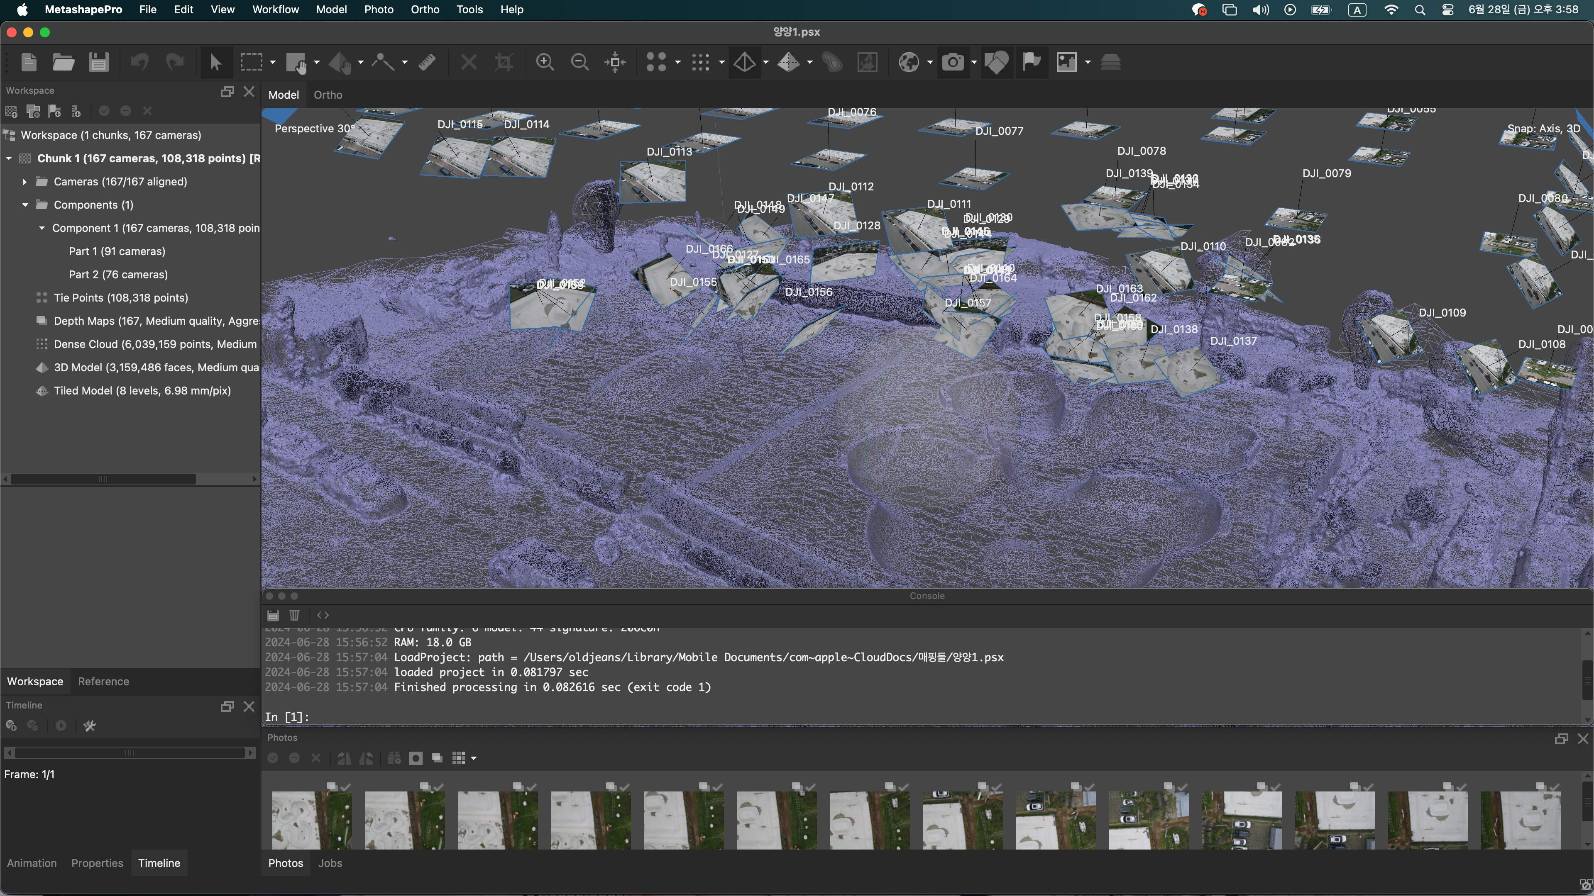The image size is (1594, 896).
Task: Choose the Rectangle Selection tool
Action: [251, 62]
